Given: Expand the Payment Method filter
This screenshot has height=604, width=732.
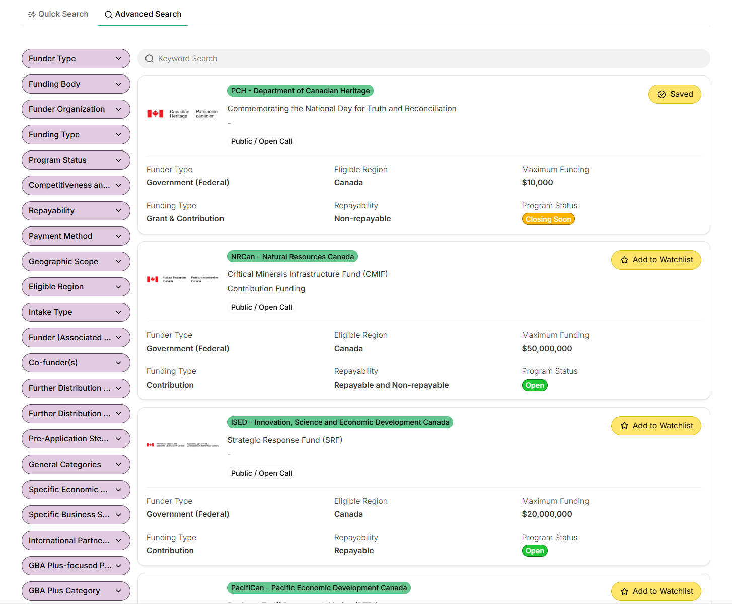Looking at the screenshot, I should click(76, 236).
